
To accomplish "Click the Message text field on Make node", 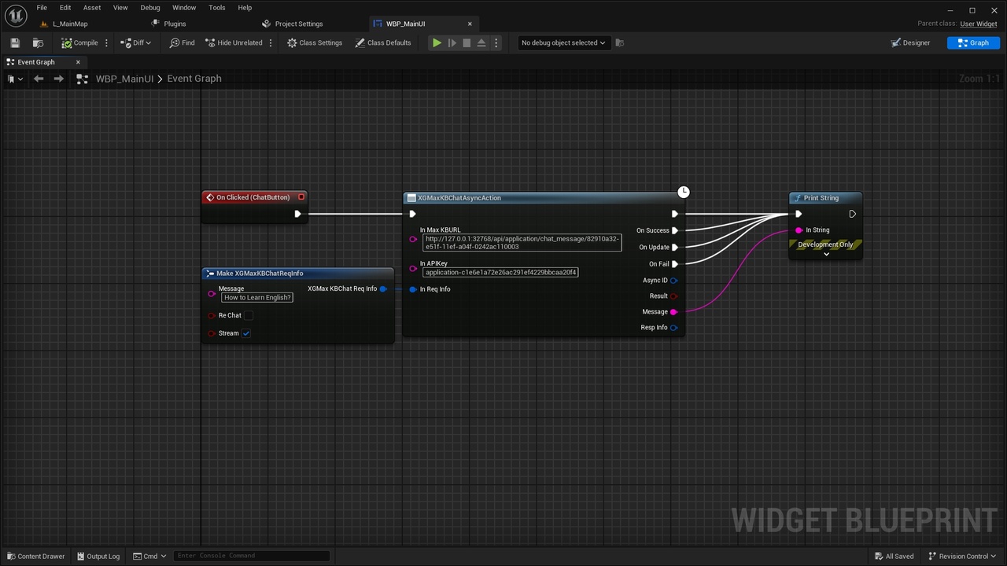I will (257, 298).
